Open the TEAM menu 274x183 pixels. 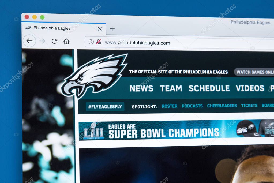click(171, 88)
